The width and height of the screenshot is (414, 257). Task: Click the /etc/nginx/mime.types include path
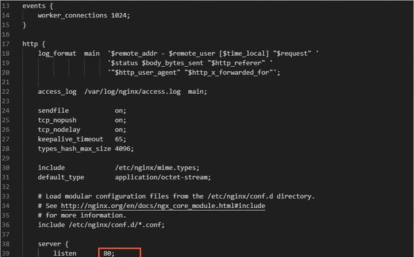click(x=157, y=168)
